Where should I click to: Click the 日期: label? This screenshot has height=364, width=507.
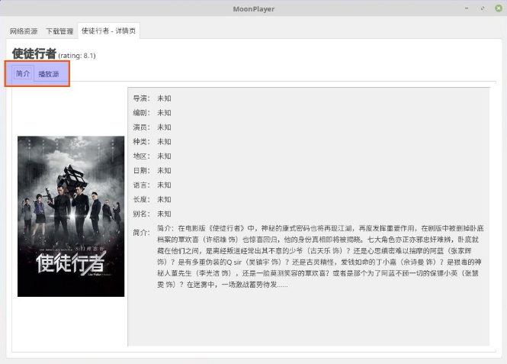coord(141,170)
